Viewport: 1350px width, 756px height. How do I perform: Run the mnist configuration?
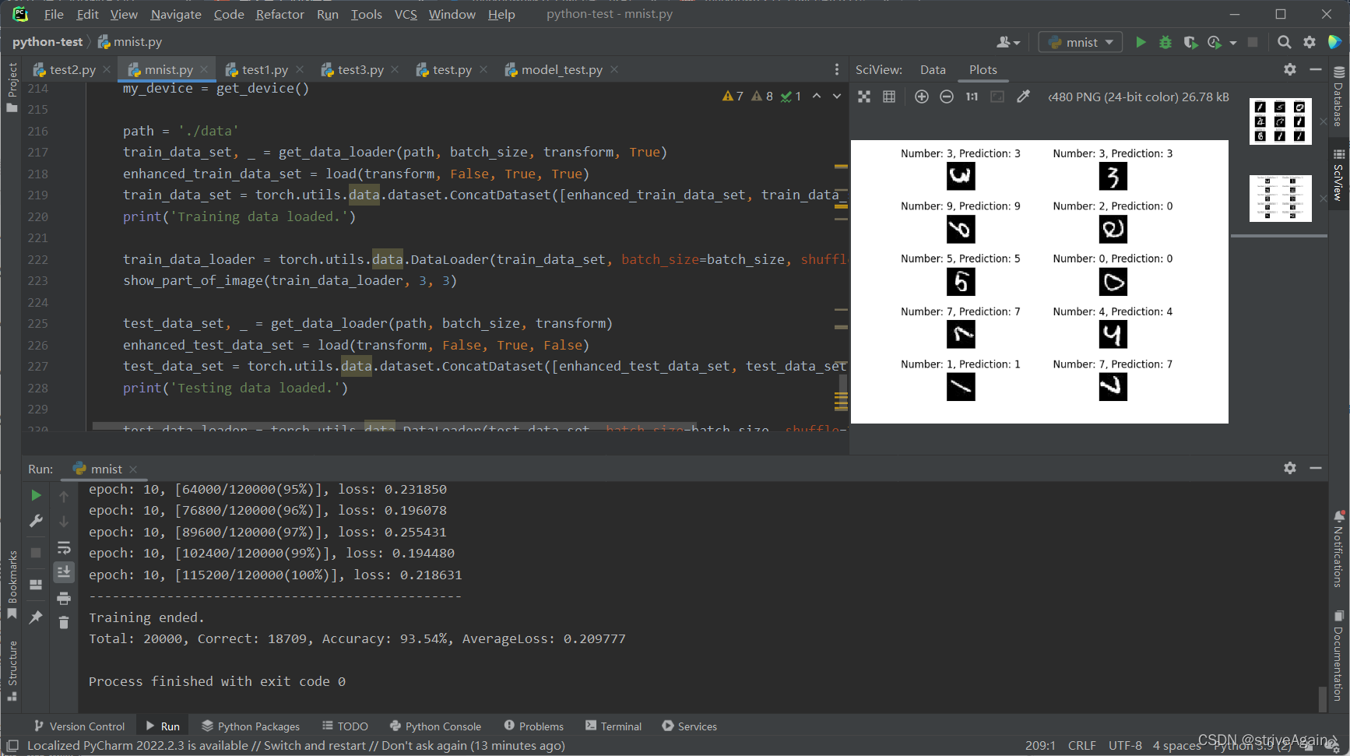click(x=1141, y=42)
